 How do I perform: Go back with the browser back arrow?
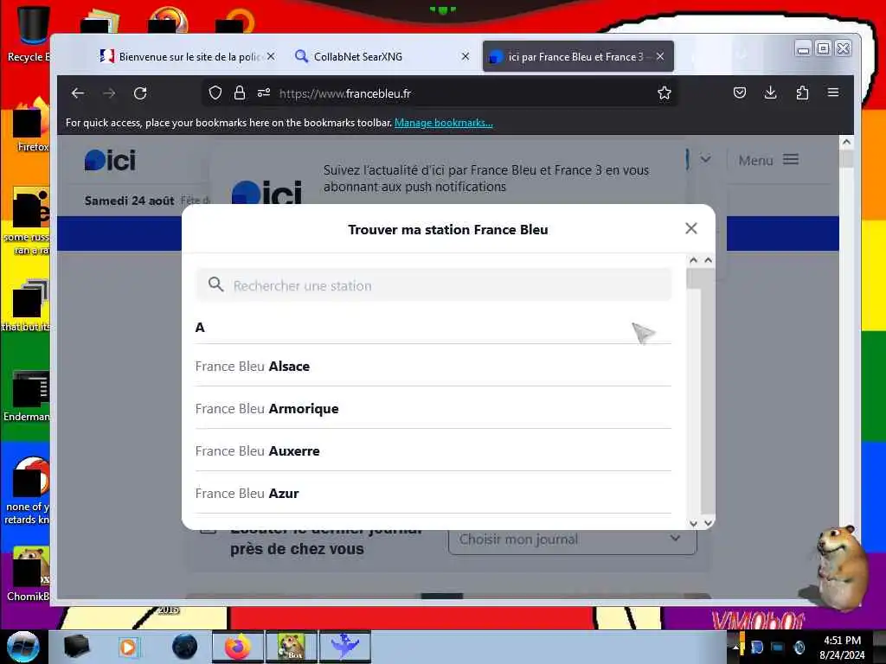78,93
